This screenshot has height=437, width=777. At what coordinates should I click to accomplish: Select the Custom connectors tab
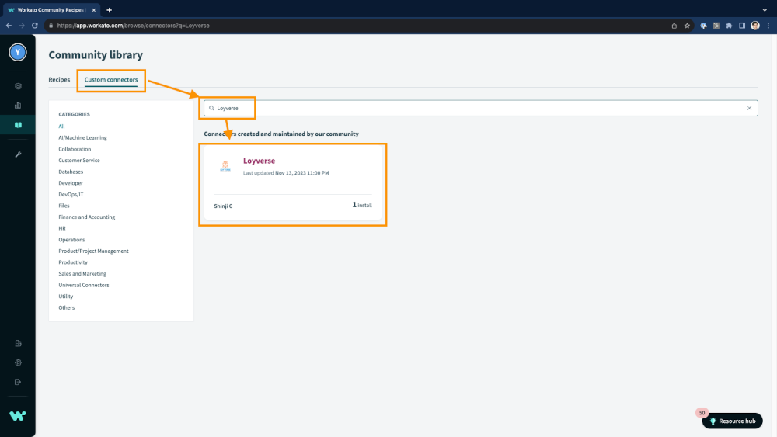111,80
